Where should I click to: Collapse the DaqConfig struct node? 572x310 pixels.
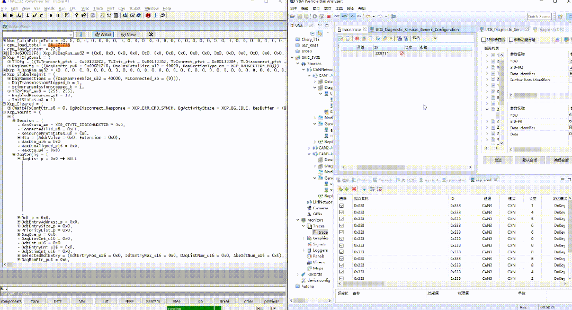(14, 154)
